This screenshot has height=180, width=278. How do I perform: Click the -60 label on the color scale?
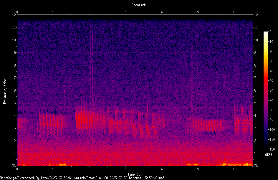(270, 90)
